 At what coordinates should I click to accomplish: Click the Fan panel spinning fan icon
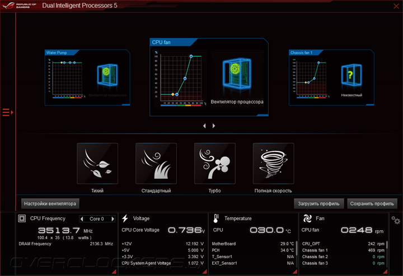pyautogui.click(x=307, y=218)
